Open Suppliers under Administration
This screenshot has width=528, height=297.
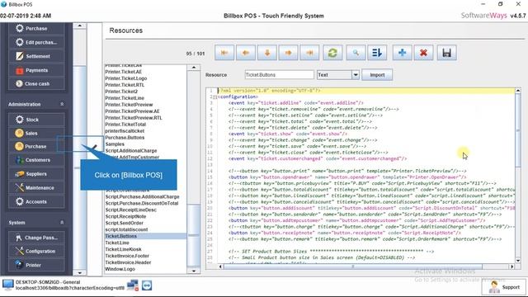coord(36,174)
